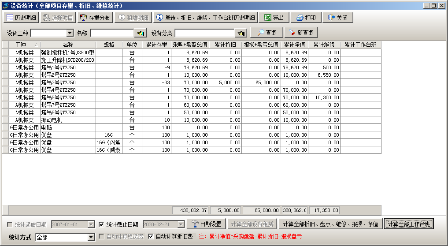Click the 累计维修 column header

tap(324, 45)
